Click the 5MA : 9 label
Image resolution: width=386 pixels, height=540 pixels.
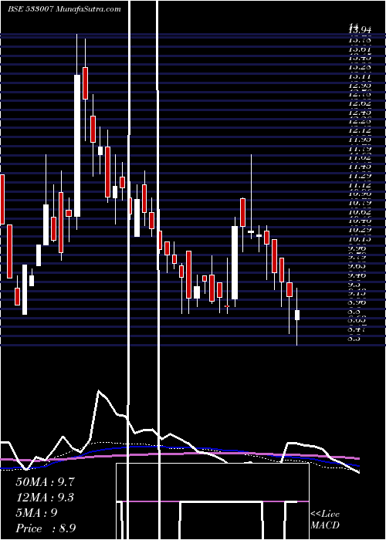[36, 513]
